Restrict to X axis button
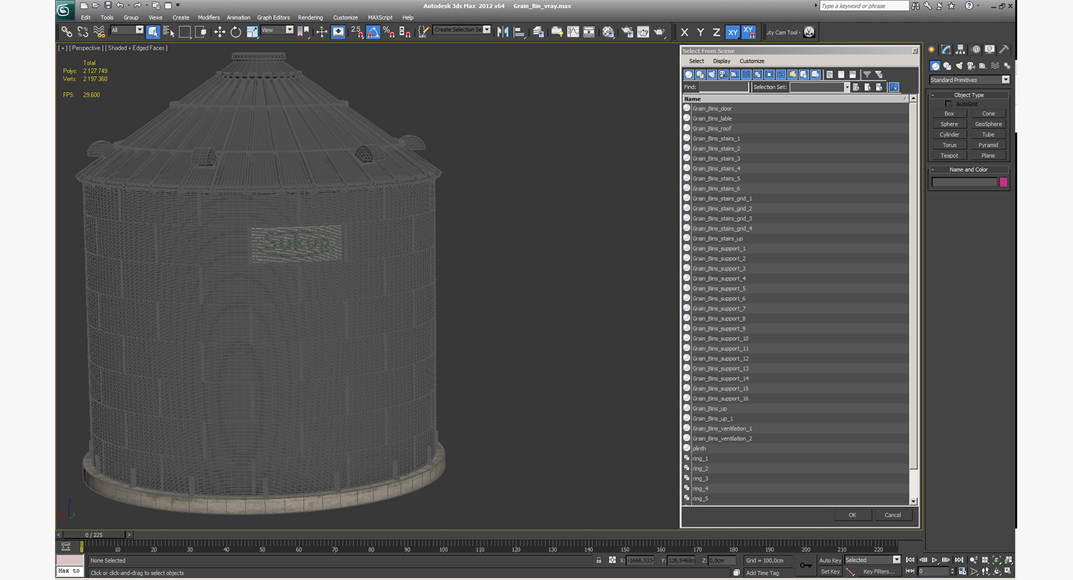 pos(684,32)
